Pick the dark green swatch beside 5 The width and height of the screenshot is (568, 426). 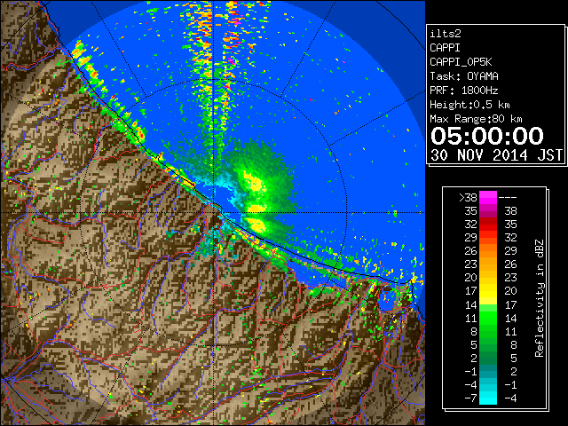(x=488, y=344)
